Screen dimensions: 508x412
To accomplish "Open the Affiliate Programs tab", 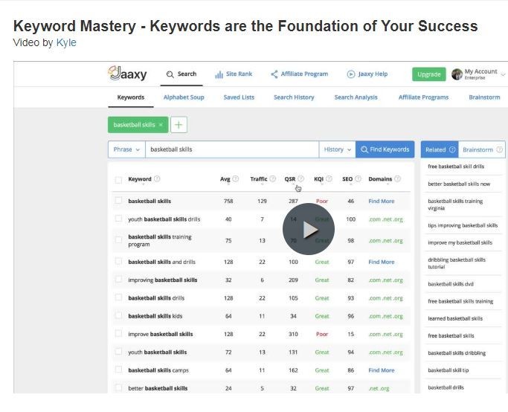I will pyautogui.click(x=423, y=97).
